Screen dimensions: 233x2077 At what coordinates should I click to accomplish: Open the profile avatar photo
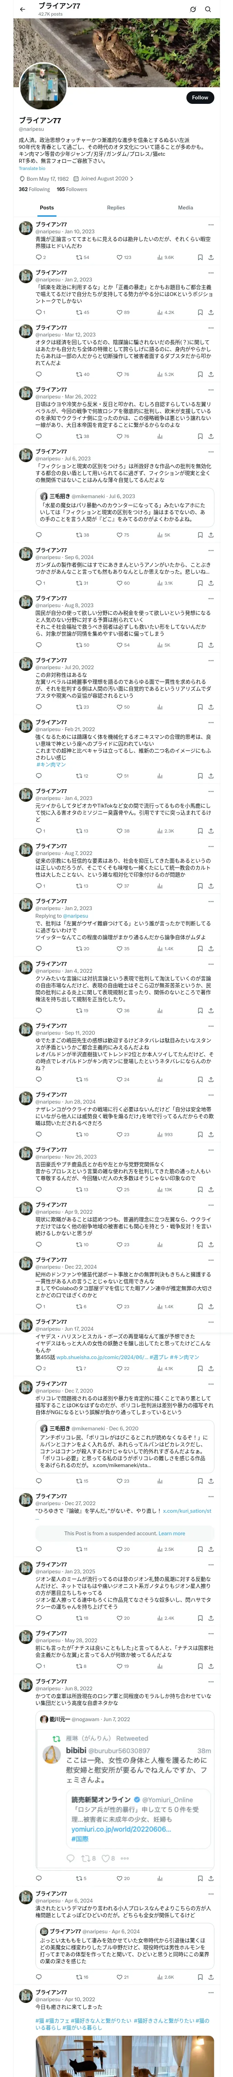43,85
